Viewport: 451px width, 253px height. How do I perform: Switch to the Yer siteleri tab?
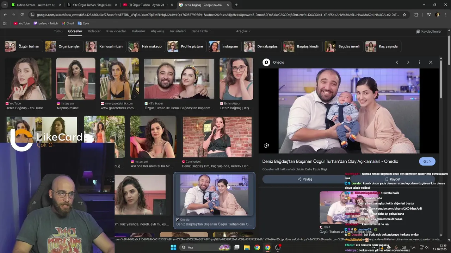(178, 31)
